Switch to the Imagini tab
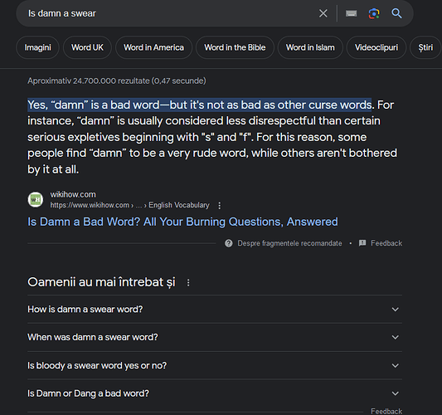This screenshot has width=442, height=415. (x=38, y=47)
